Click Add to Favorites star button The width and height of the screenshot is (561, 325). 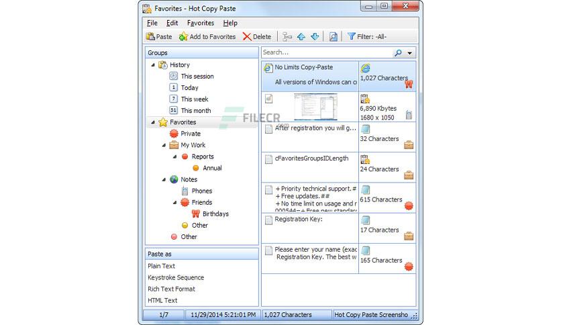coord(207,36)
